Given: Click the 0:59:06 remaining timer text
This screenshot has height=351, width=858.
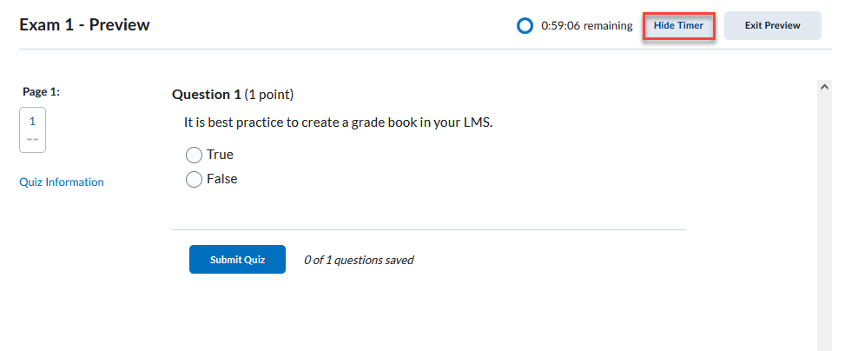Looking at the screenshot, I should coord(586,26).
